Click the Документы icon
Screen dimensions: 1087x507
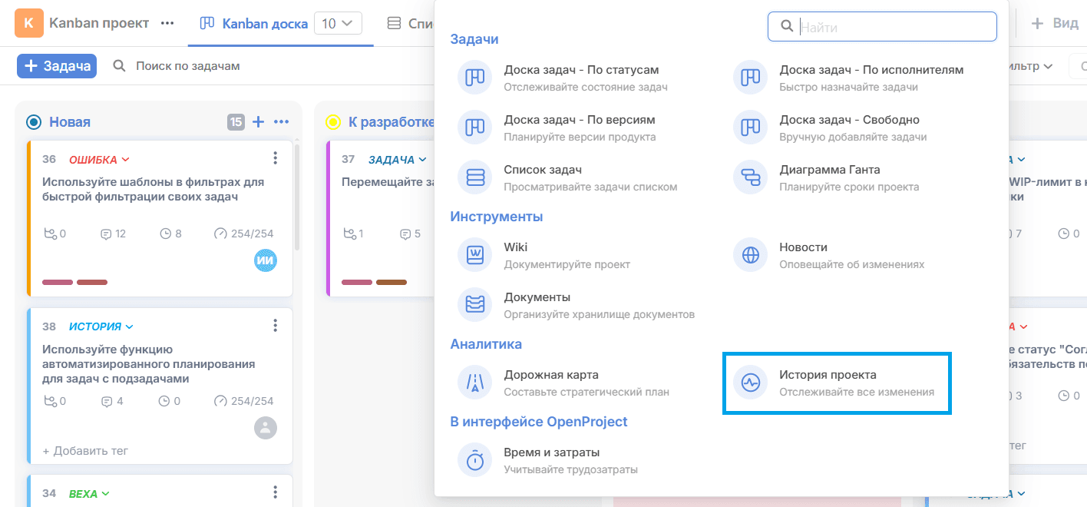pos(475,305)
